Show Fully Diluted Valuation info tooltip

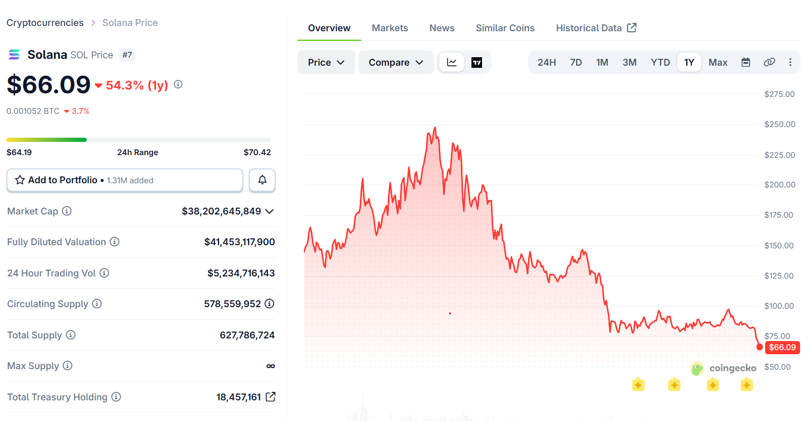click(x=114, y=241)
